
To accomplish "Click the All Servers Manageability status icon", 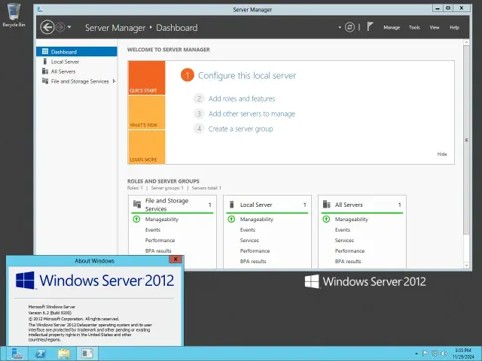I will coord(326,219).
